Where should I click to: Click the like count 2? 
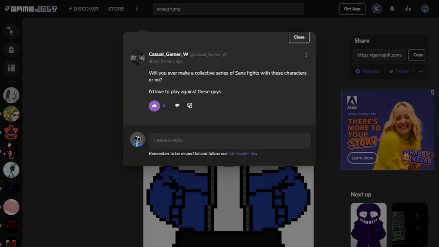pyautogui.click(x=164, y=105)
